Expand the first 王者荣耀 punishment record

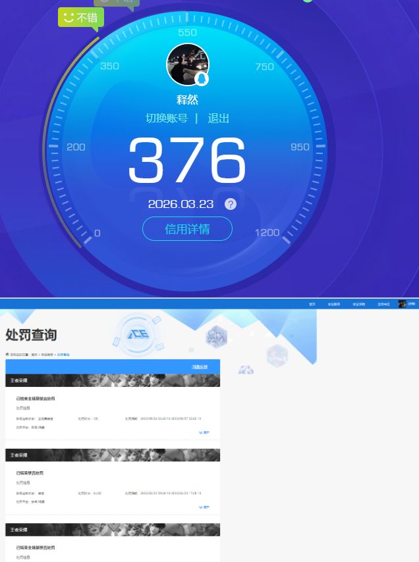(204, 432)
